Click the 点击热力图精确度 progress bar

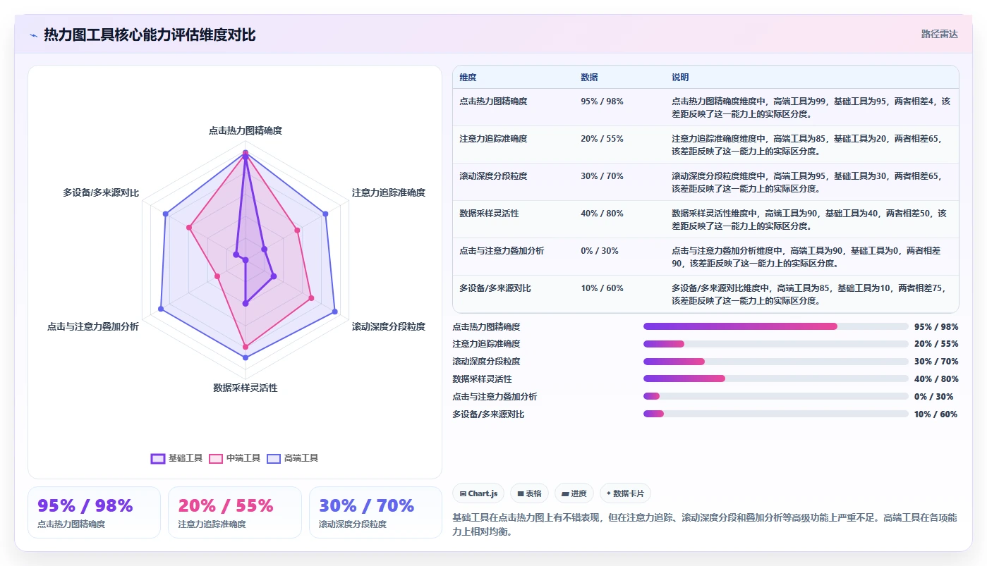pyautogui.click(x=776, y=326)
